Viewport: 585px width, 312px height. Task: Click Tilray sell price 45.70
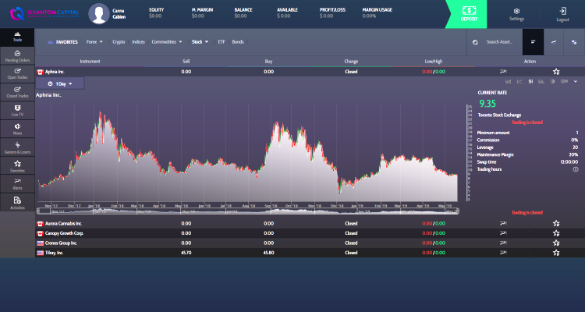click(186, 253)
